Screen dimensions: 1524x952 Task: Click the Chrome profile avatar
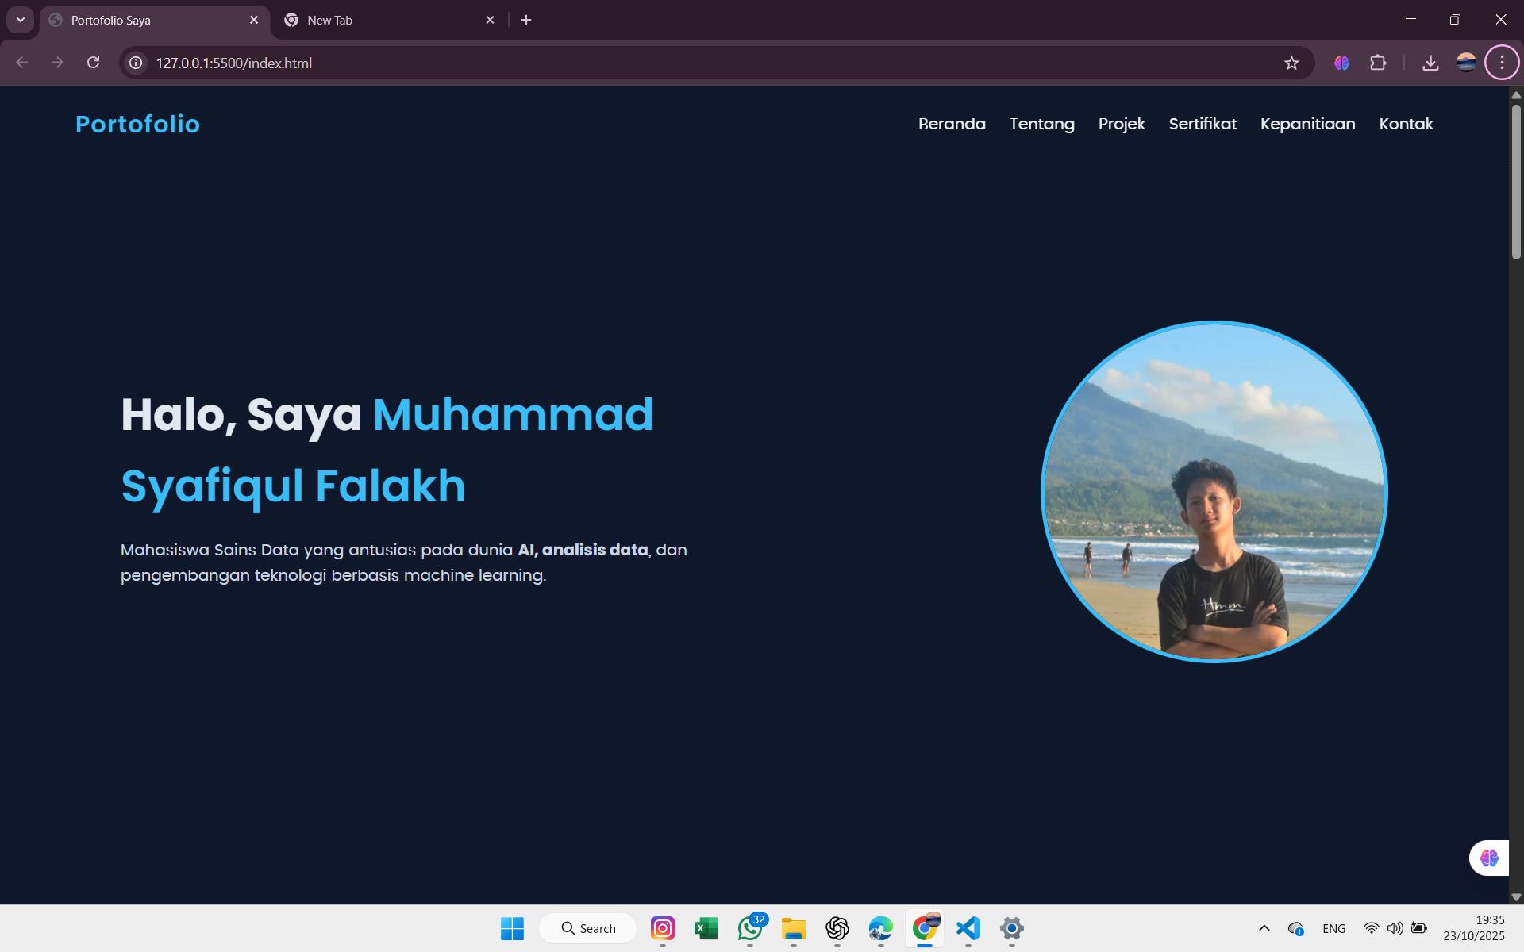pyautogui.click(x=1466, y=63)
